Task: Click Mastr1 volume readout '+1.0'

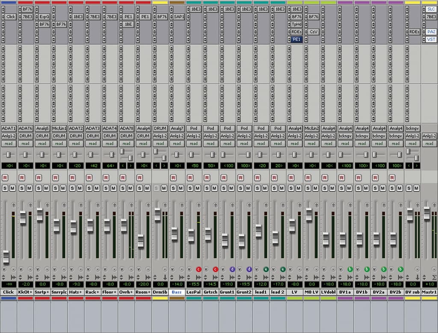Action: pos(429,284)
